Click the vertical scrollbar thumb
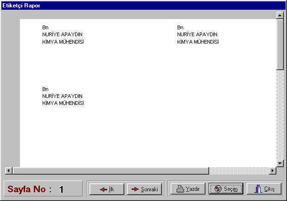This screenshot has height=201, width=287. coord(280,44)
